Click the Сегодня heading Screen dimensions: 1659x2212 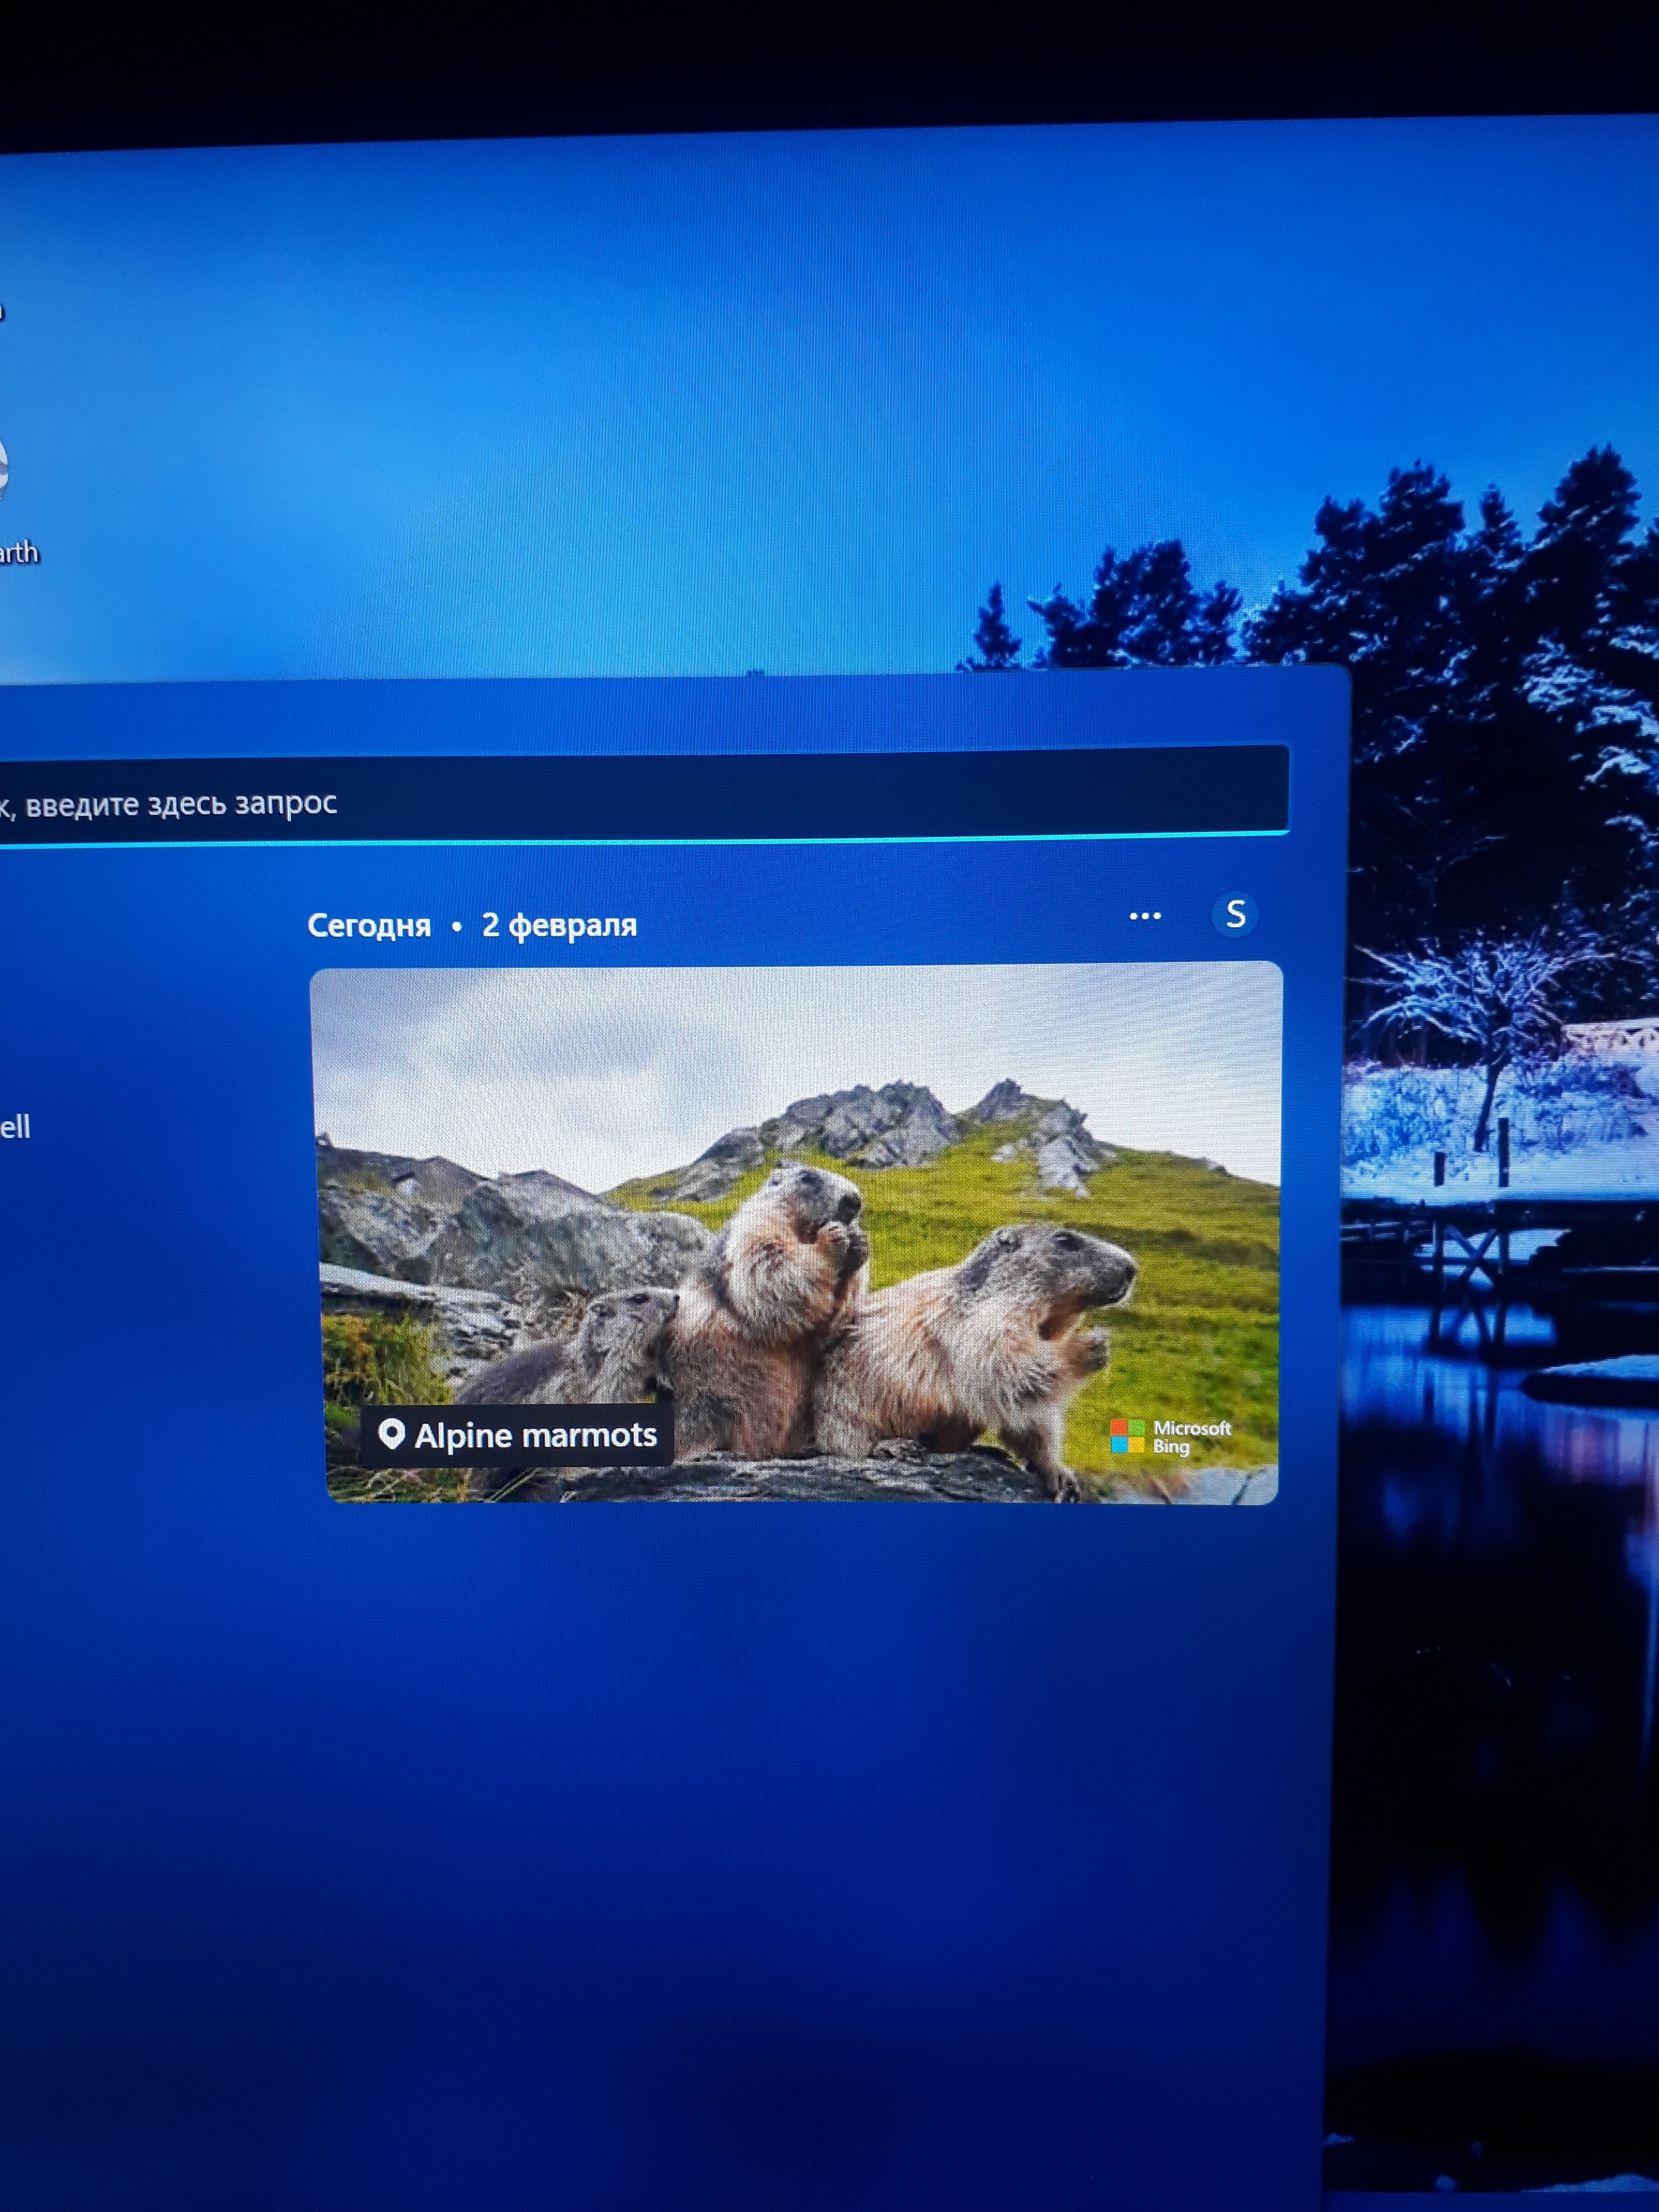coord(369,926)
